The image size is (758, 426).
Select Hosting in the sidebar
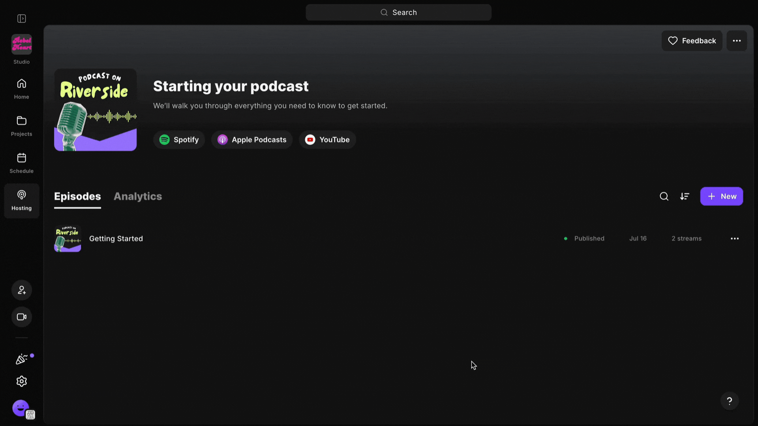22,201
